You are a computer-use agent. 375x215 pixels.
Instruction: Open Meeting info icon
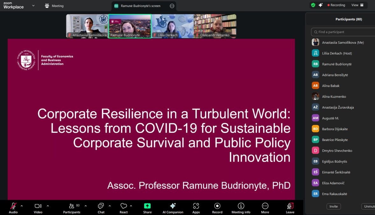(241, 206)
